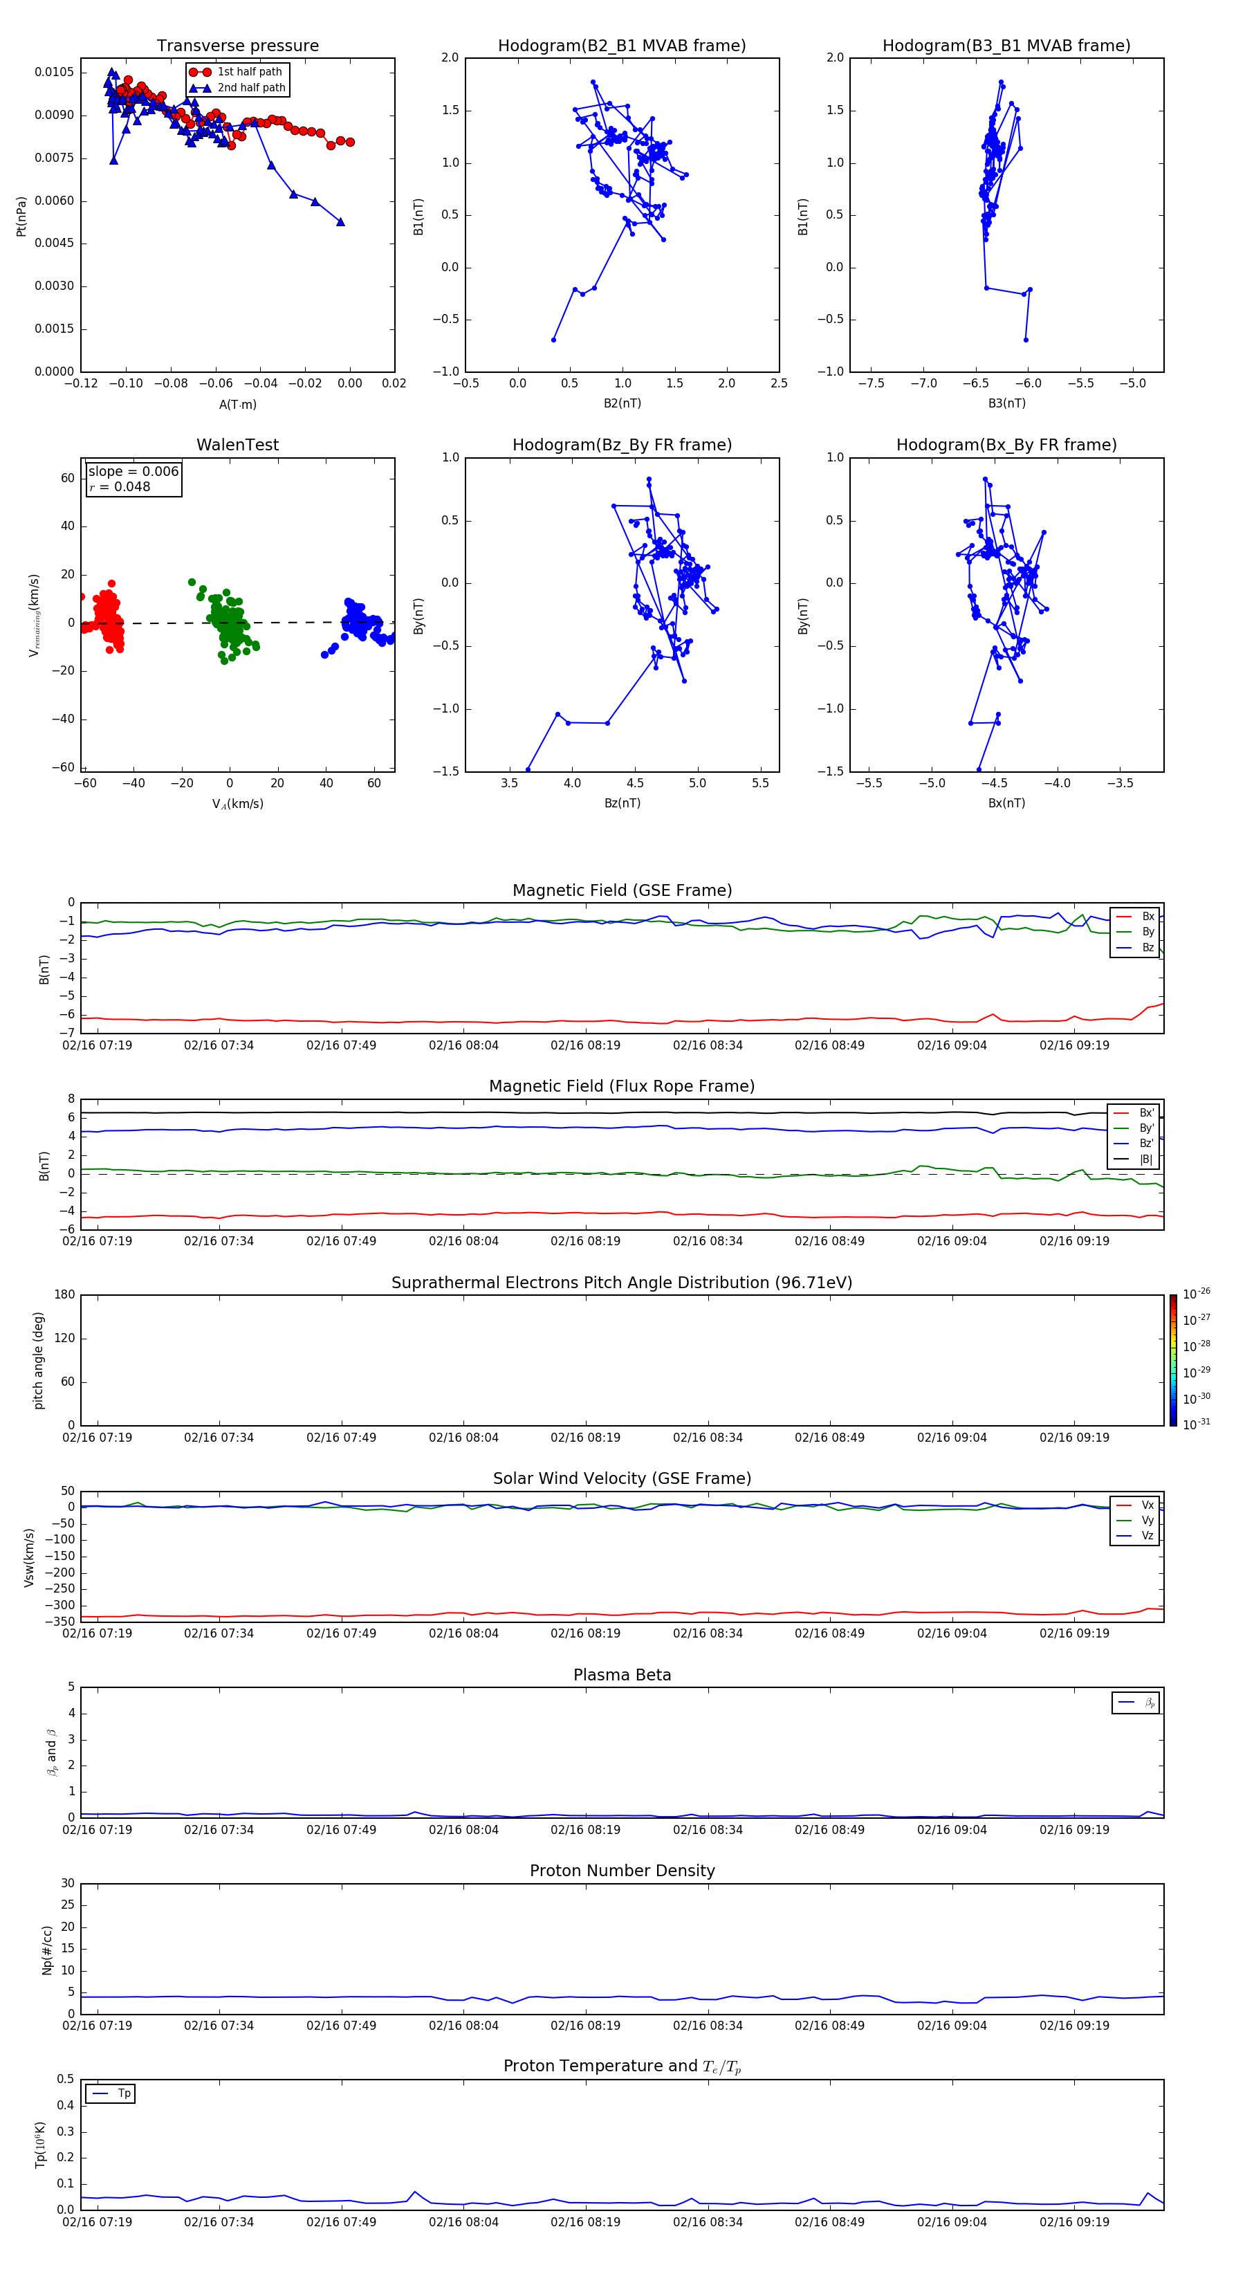This screenshot has height=2283, width=1245.
Task: Click the "Magnetic Field (GSE Frame)" title
Action: [x=622, y=890]
